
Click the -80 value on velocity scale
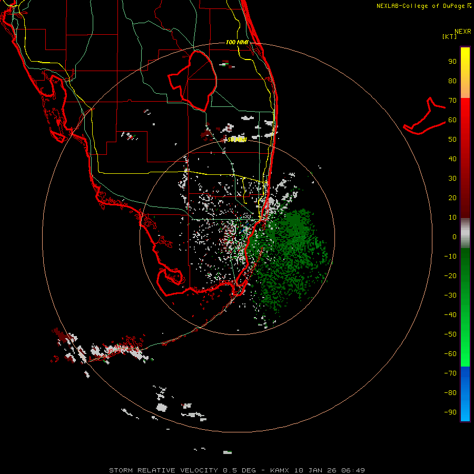click(x=450, y=393)
